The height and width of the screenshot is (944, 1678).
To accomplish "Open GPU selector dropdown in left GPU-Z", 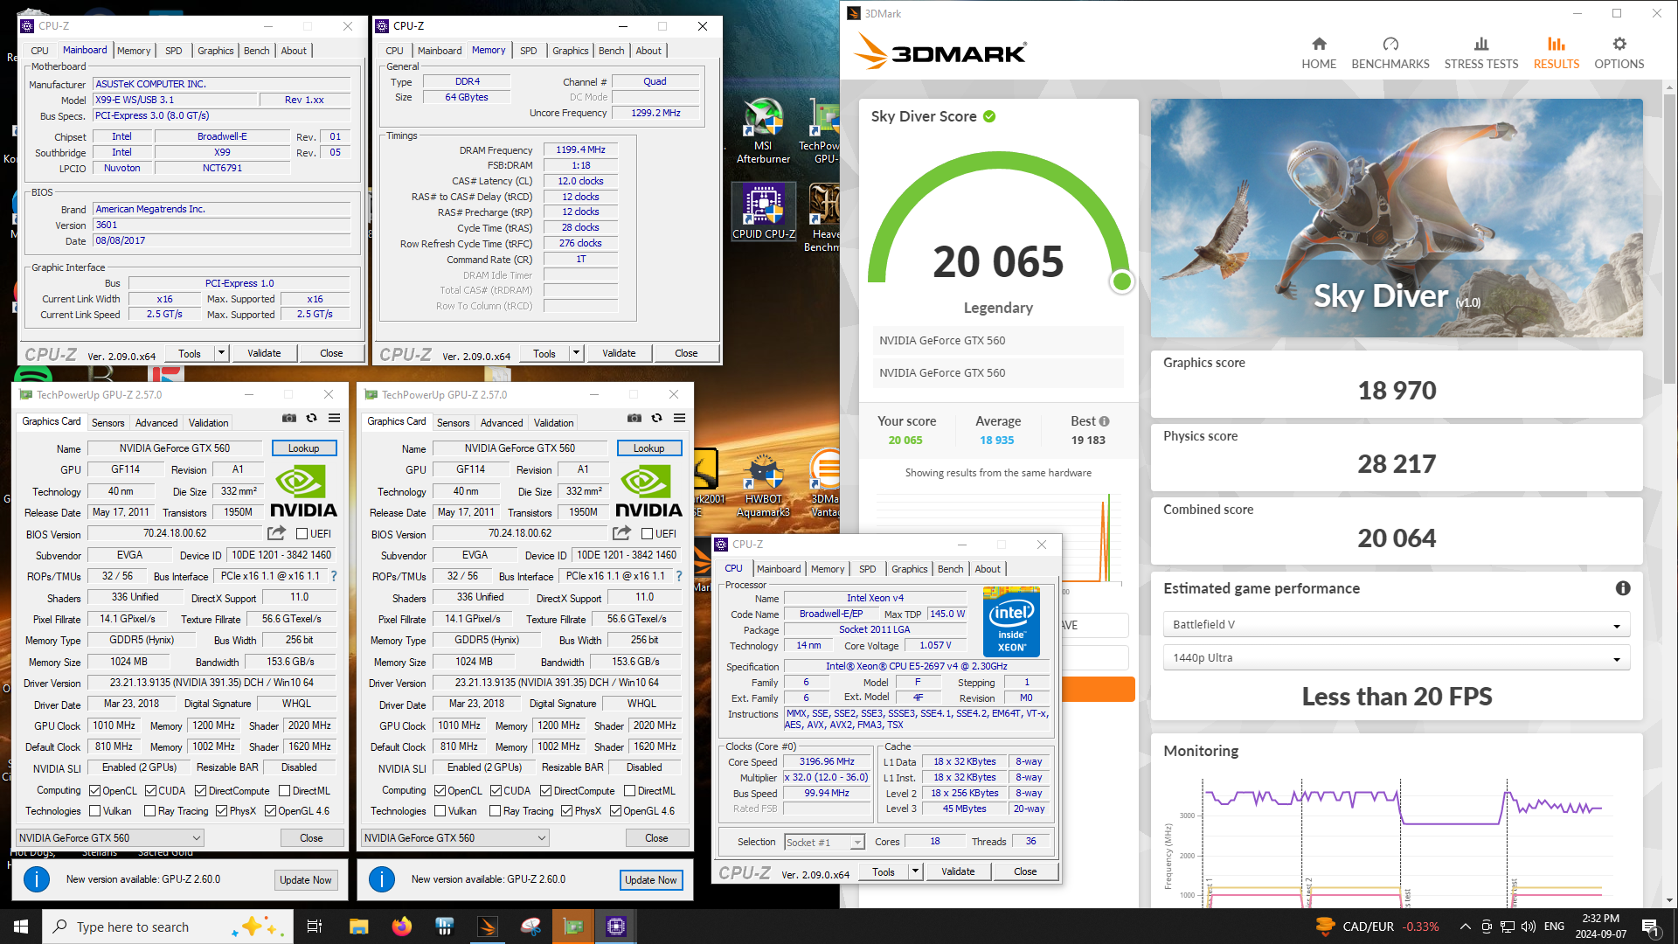I will (109, 837).
